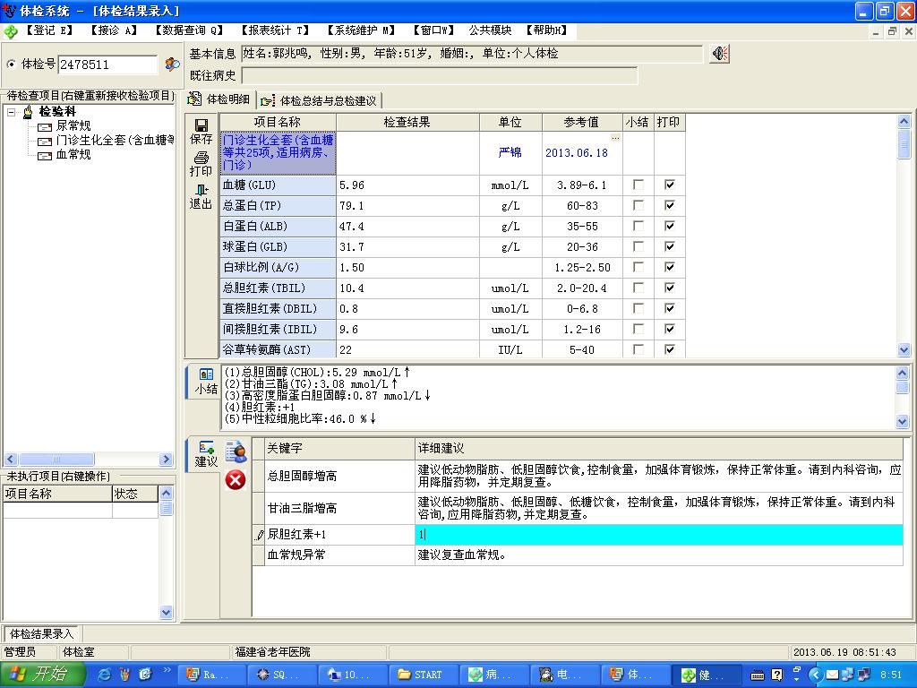917x688 pixels.
Task: Click the highlighted 尿胆红素+1 advice cell
Action: tap(658, 534)
